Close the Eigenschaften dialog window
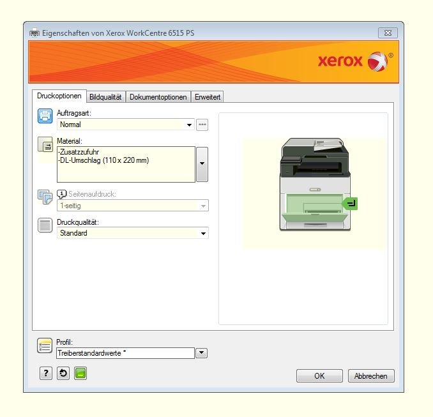The height and width of the screenshot is (417, 433). click(388, 33)
